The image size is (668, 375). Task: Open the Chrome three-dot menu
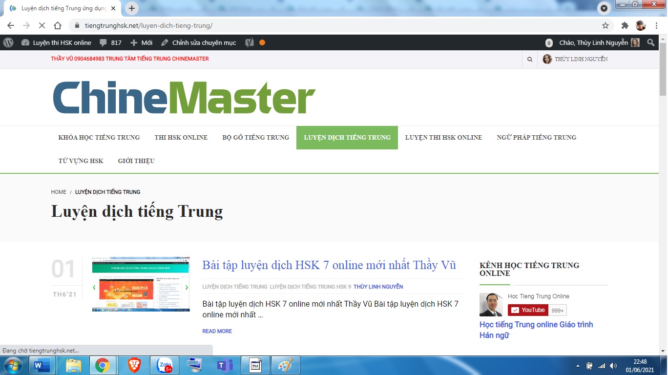point(657,25)
